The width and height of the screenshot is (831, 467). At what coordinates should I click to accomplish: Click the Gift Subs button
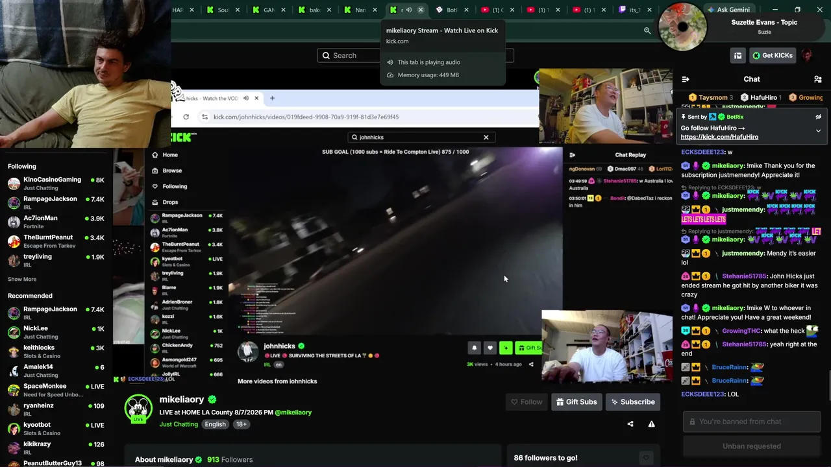[577, 402]
